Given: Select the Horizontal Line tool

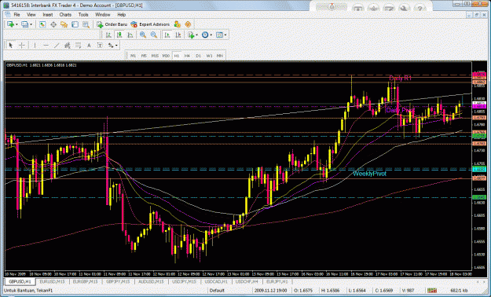Looking at the screenshot, I should [46, 46].
